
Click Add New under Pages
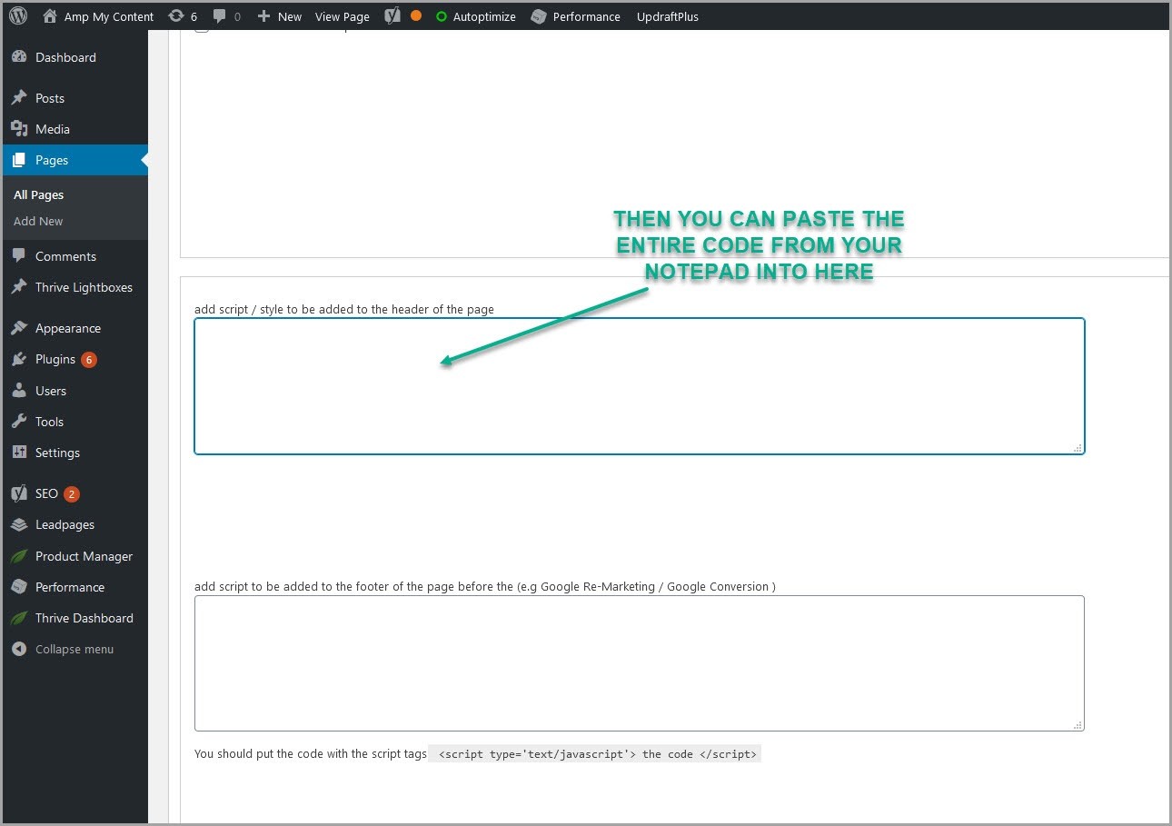pos(37,221)
